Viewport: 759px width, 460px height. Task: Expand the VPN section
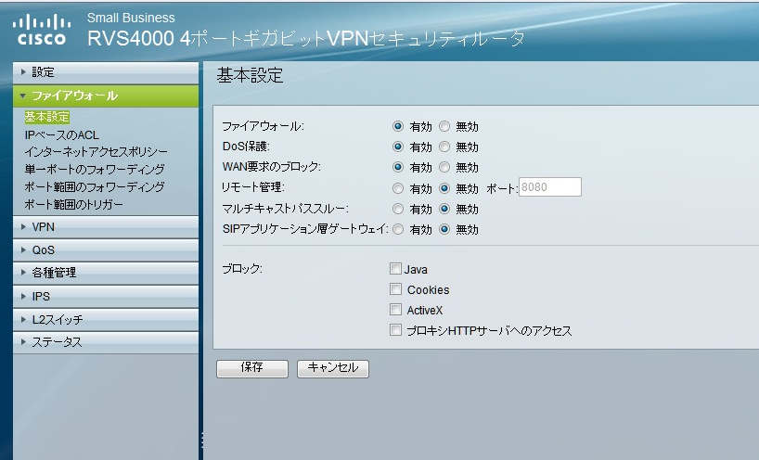click(106, 227)
